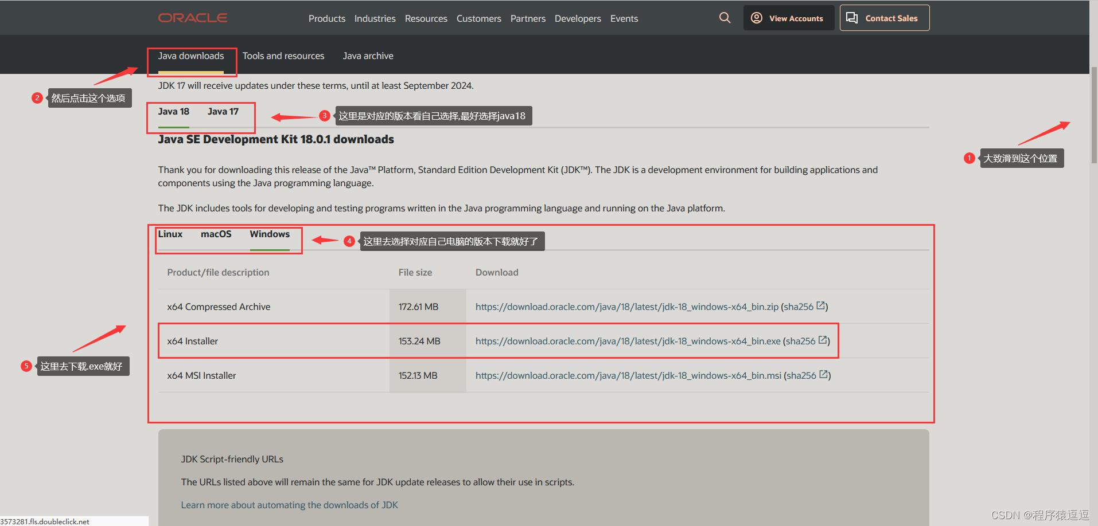
Task: Click the 172.61 MB file size
Action: [x=419, y=307]
